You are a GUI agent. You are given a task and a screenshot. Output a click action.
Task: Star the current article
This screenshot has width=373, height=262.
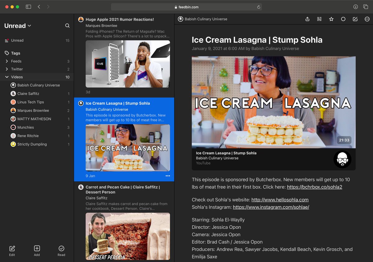pos(331,19)
